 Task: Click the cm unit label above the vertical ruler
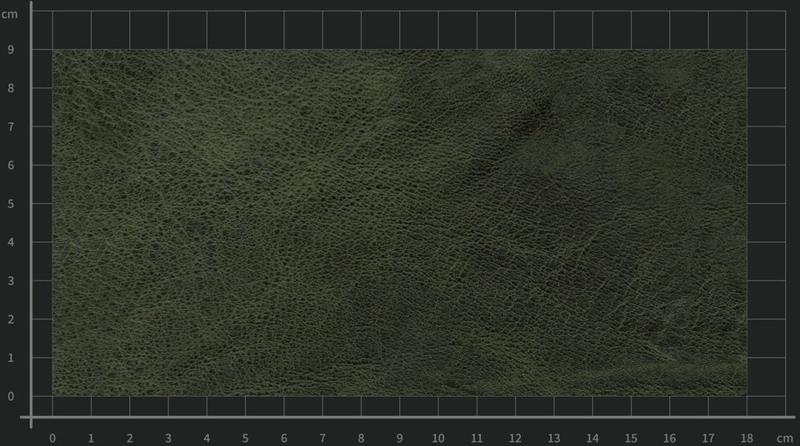click(x=9, y=14)
